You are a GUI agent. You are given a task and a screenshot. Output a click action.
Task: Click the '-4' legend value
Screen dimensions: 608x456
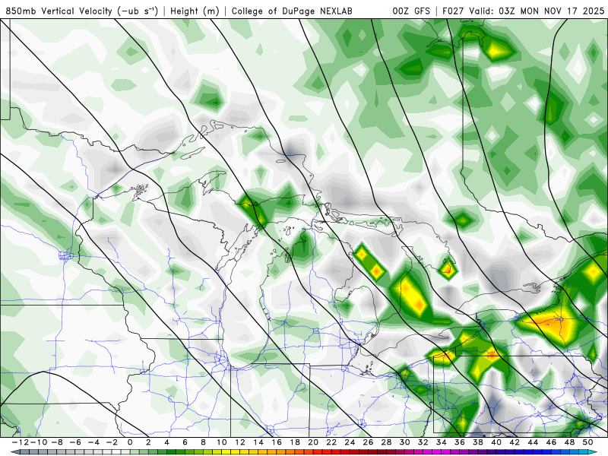coord(93,442)
